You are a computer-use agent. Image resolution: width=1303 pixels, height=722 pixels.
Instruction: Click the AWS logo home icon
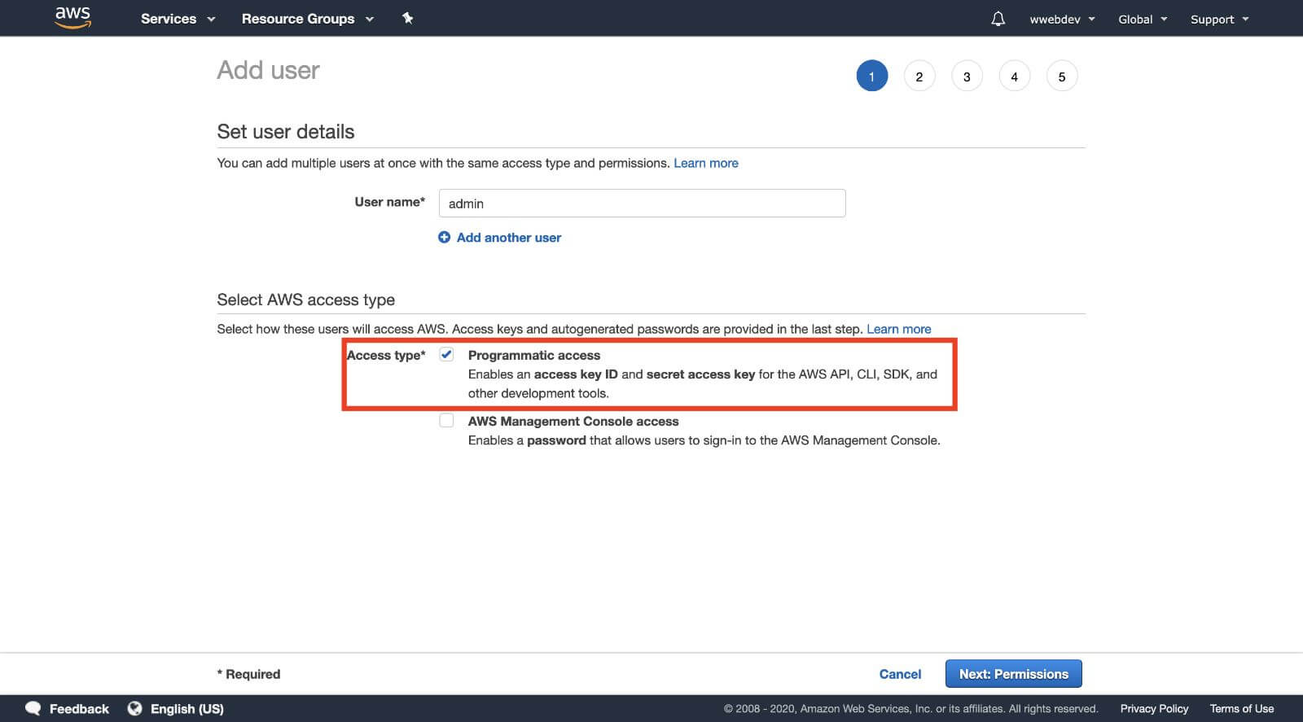[x=72, y=18]
